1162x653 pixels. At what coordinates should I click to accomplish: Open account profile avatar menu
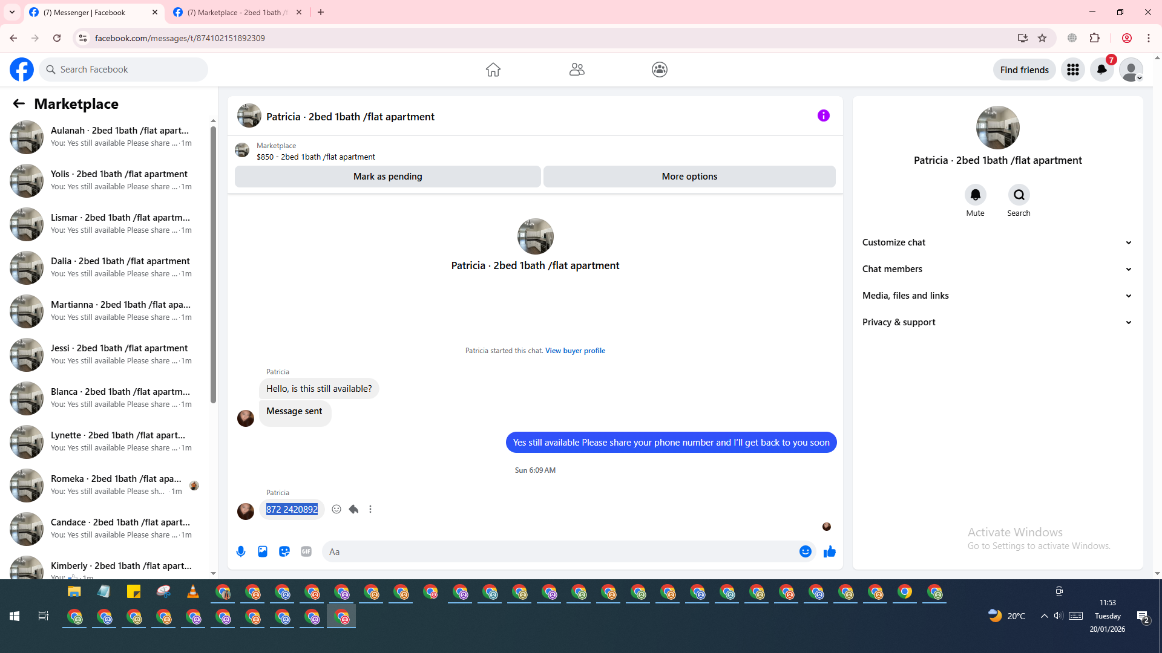click(1131, 70)
